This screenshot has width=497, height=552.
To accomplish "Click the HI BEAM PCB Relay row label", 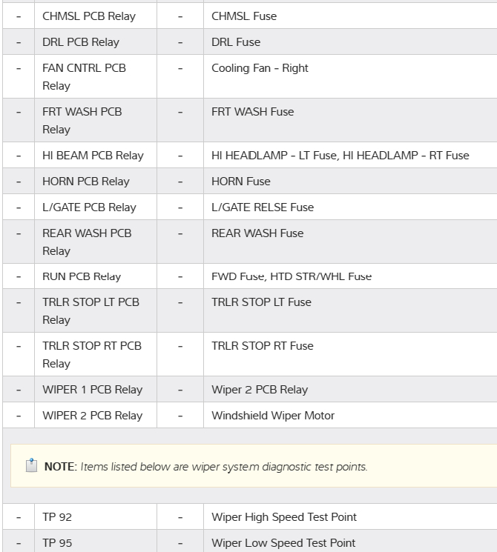I will pyautogui.click(x=93, y=156).
